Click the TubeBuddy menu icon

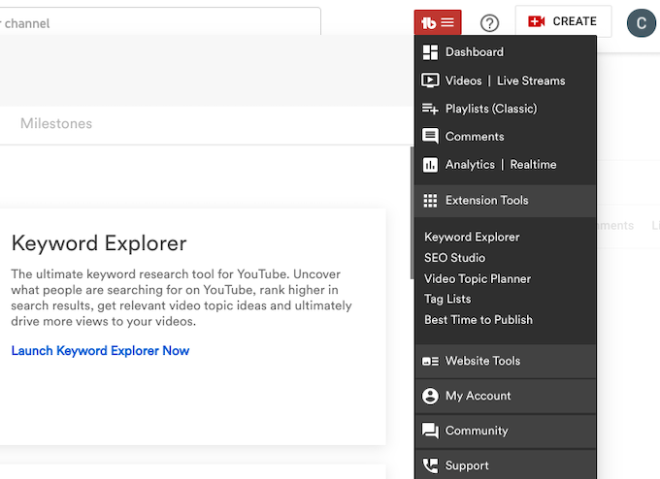pos(438,21)
